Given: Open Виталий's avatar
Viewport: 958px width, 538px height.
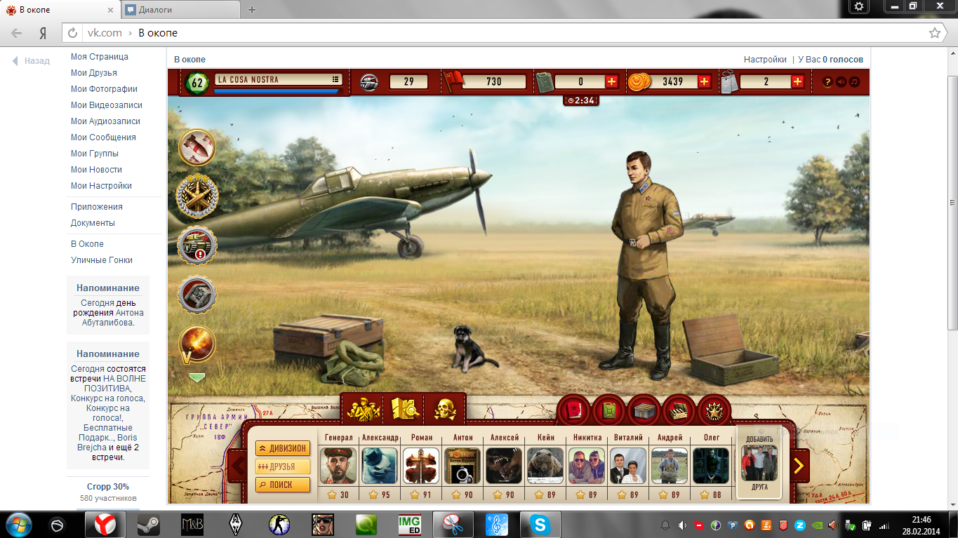Looking at the screenshot, I should tap(628, 466).
